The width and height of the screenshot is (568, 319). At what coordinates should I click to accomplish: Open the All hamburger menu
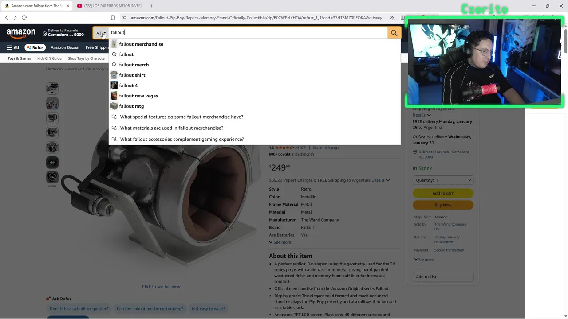[x=13, y=47]
